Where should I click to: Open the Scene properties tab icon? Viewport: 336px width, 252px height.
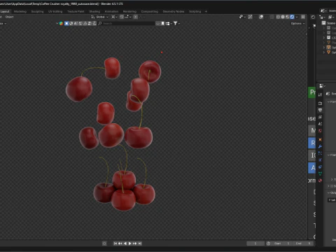(x=320, y=124)
